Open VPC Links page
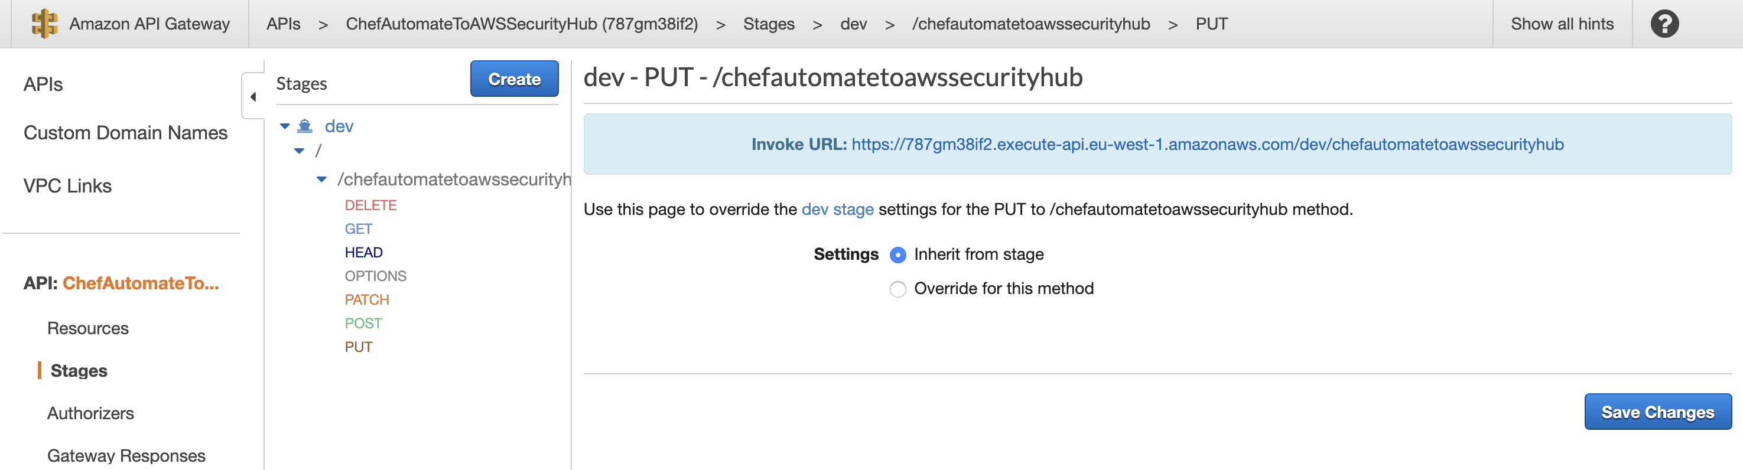This screenshot has width=1743, height=470. point(68,186)
